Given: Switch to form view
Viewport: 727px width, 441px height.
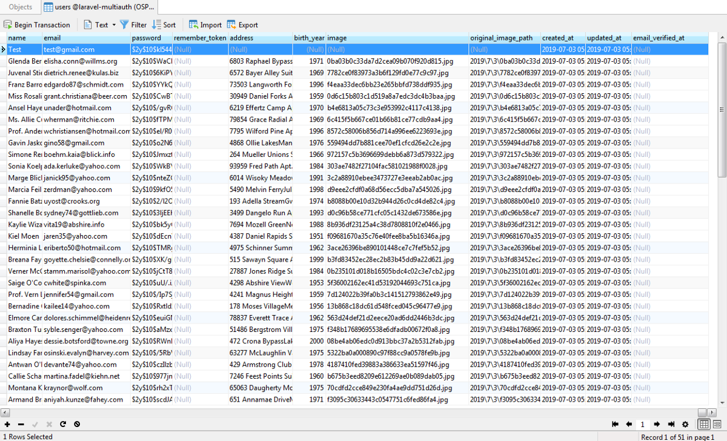Looking at the screenshot, I should click(x=718, y=425).
